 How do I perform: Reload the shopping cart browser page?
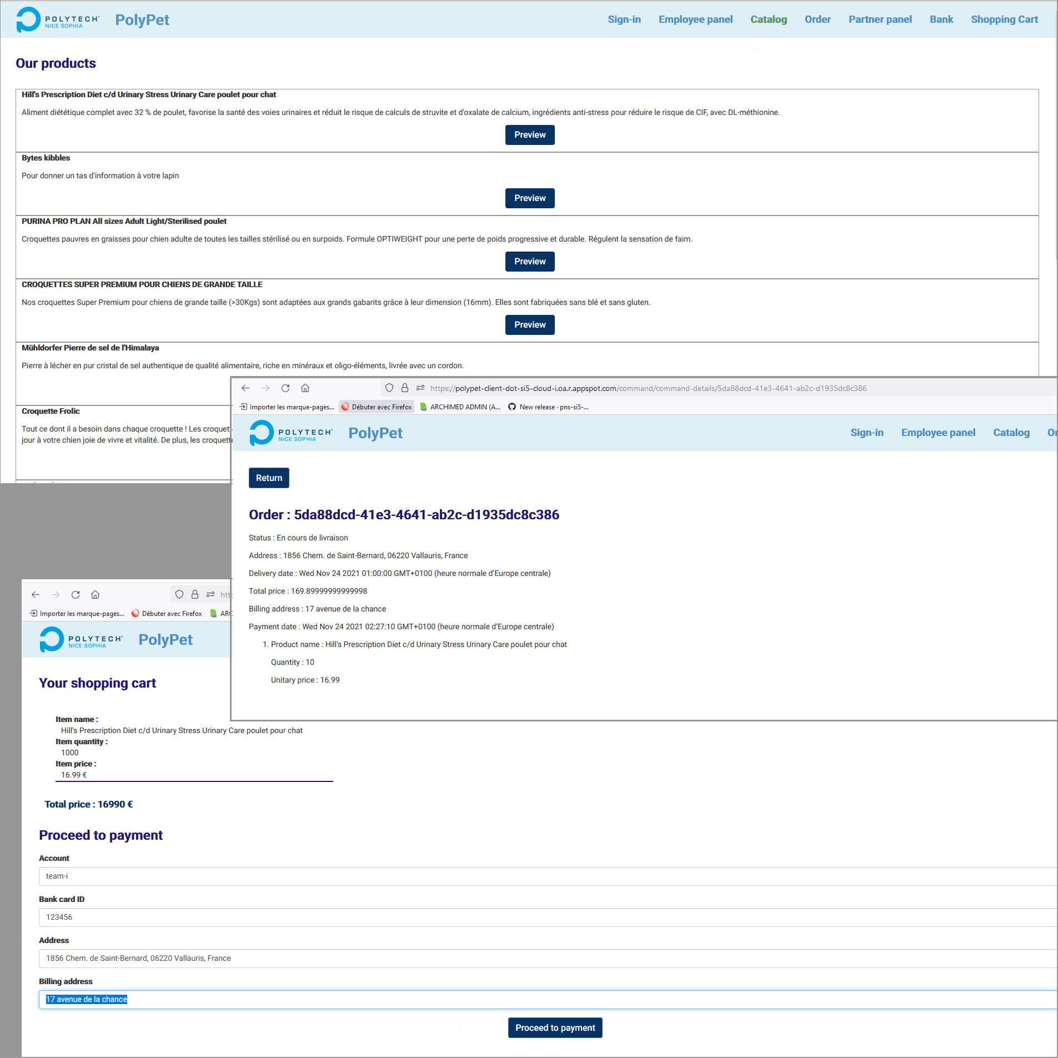(76, 595)
